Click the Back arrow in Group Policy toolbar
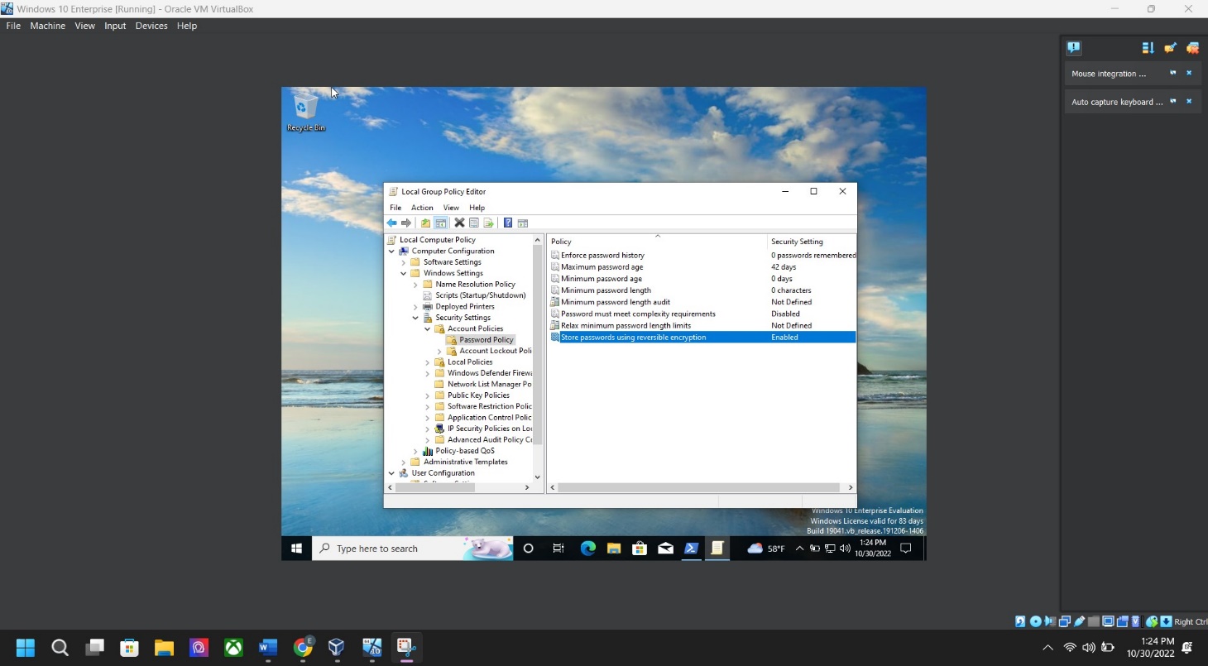The image size is (1208, 666). (x=391, y=223)
